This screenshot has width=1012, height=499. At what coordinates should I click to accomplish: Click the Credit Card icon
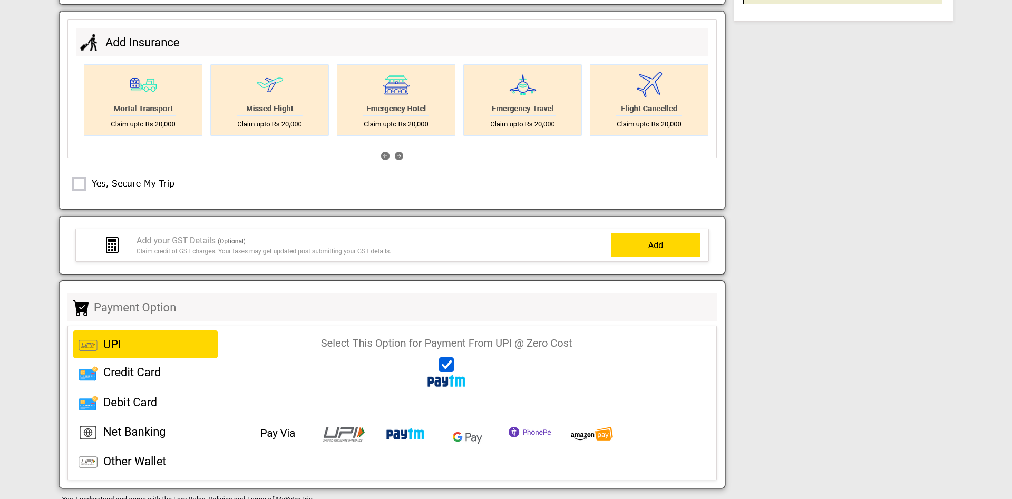click(88, 374)
